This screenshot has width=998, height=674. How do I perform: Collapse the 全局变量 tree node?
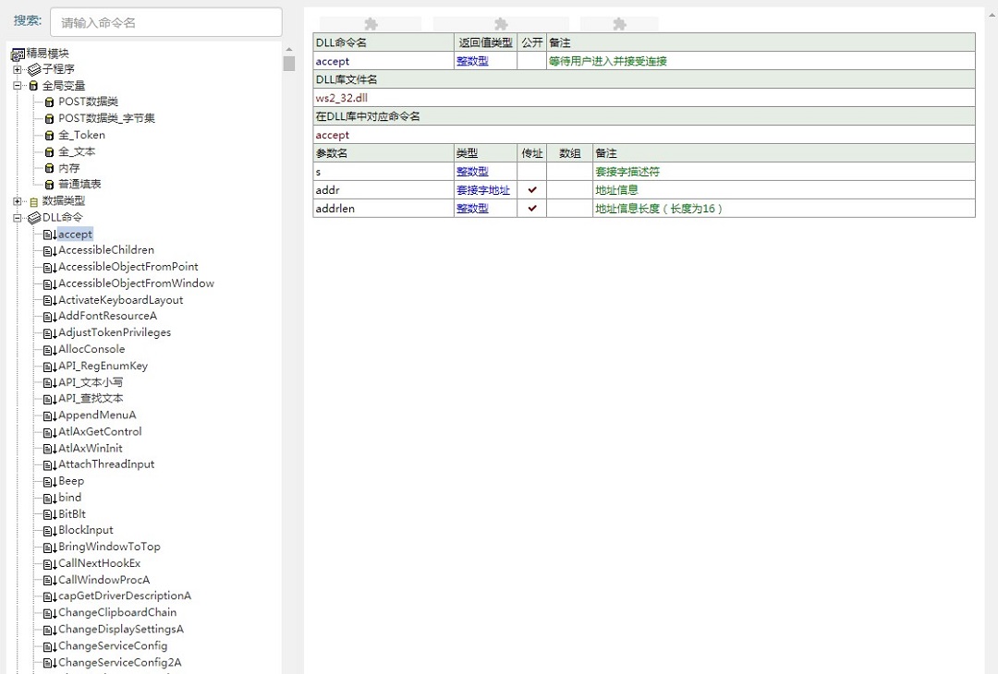tap(18, 85)
